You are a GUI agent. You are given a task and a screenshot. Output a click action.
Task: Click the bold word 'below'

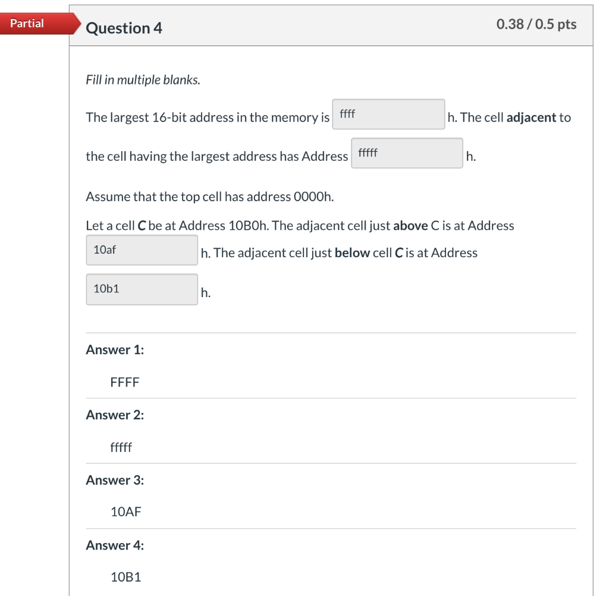click(x=352, y=252)
